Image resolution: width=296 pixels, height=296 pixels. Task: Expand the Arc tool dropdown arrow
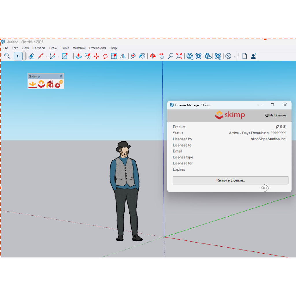[x=59, y=56]
